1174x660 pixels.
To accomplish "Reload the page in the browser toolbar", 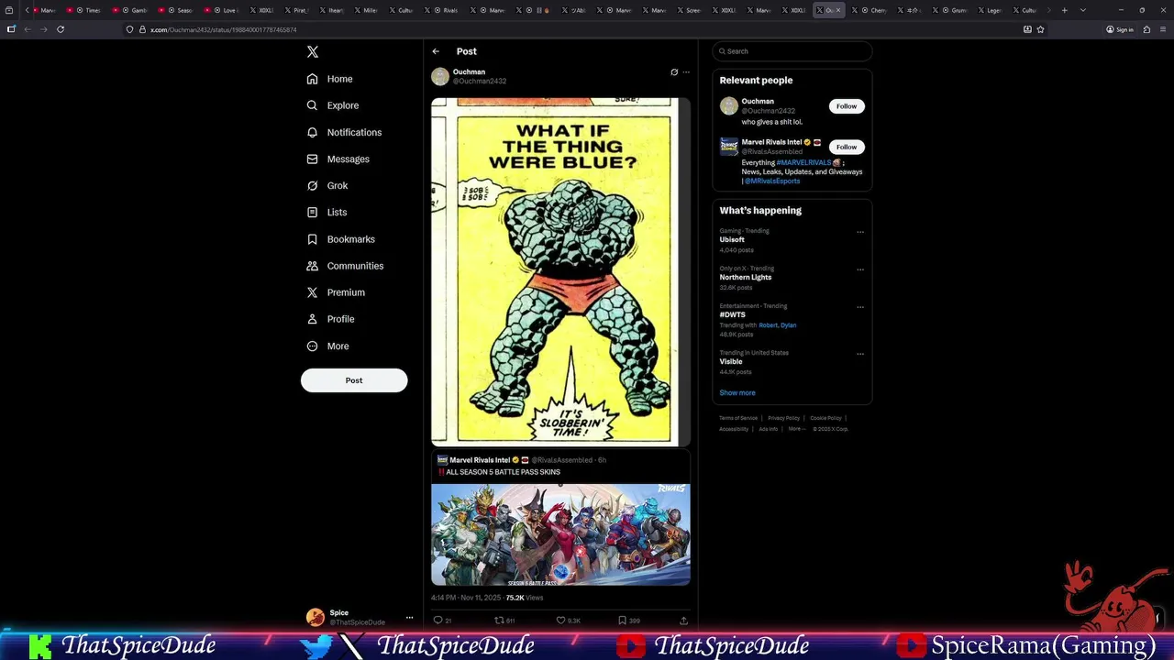I will (61, 29).
